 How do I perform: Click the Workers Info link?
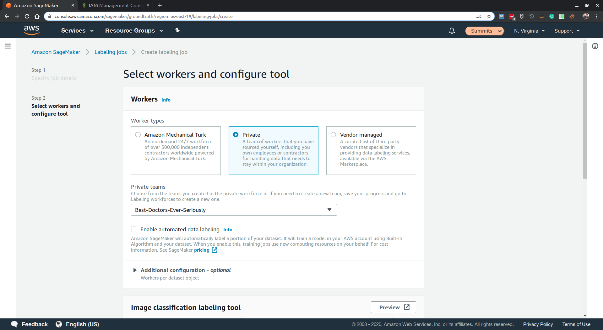(x=166, y=100)
